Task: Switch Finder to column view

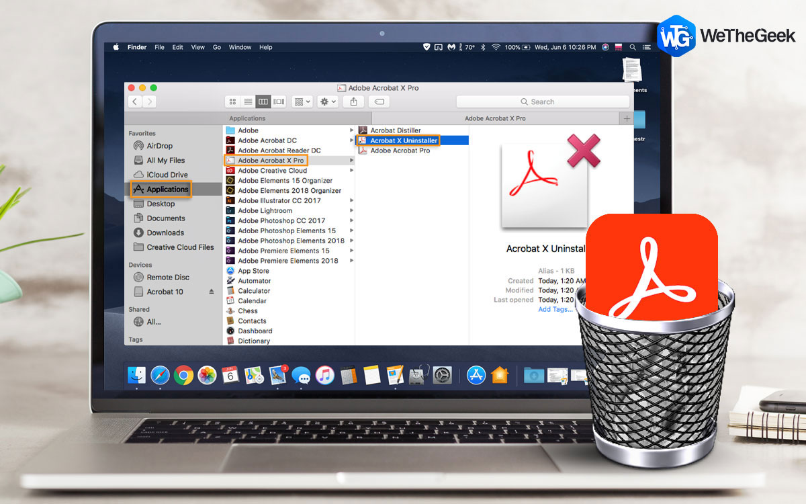Action: tap(263, 101)
